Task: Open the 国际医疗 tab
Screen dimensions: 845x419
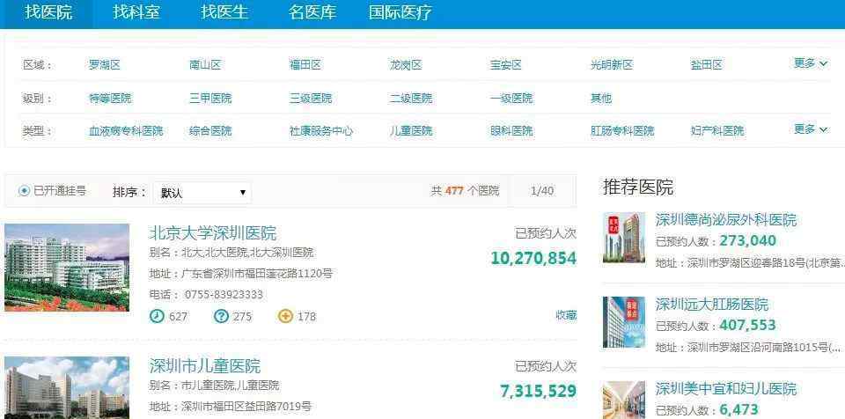Action: point(400,12)
